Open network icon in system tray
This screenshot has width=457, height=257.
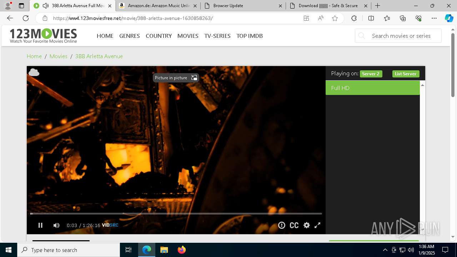pyautogui.click(x=402, y=250)
